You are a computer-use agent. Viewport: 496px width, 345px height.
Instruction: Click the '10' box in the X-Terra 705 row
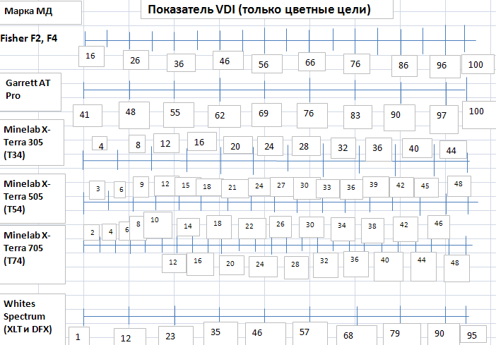(x=158, y=225)
